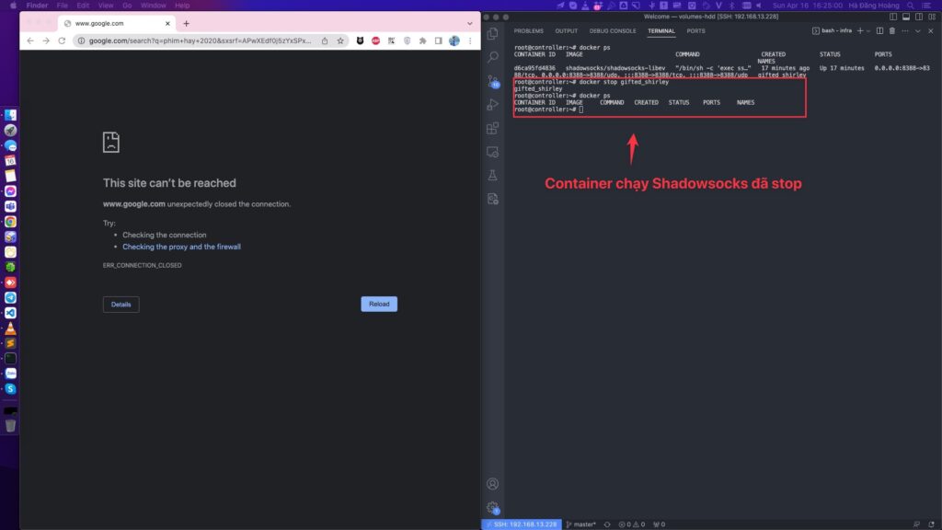The width and height of the screenshot is (942, 530).
Task: Open the Chrome profile avatar
Action: click(x=454, y=40)
